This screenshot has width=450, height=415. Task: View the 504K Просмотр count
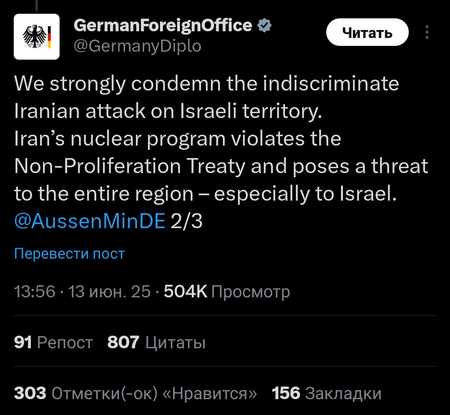click(x=227, y=292)
